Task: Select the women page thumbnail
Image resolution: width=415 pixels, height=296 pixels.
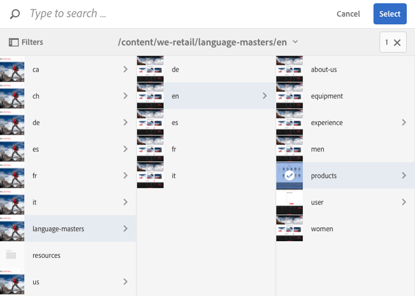Action: point(289,228)
